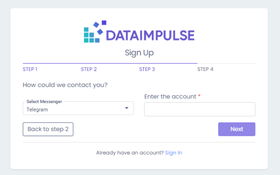Click the How could we contact you text
The image size is (280, 175).
click(x=65, y=85)
